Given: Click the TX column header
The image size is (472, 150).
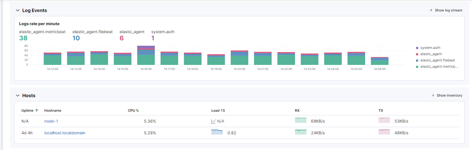Looking at the screenshot, I should [381, 111].
